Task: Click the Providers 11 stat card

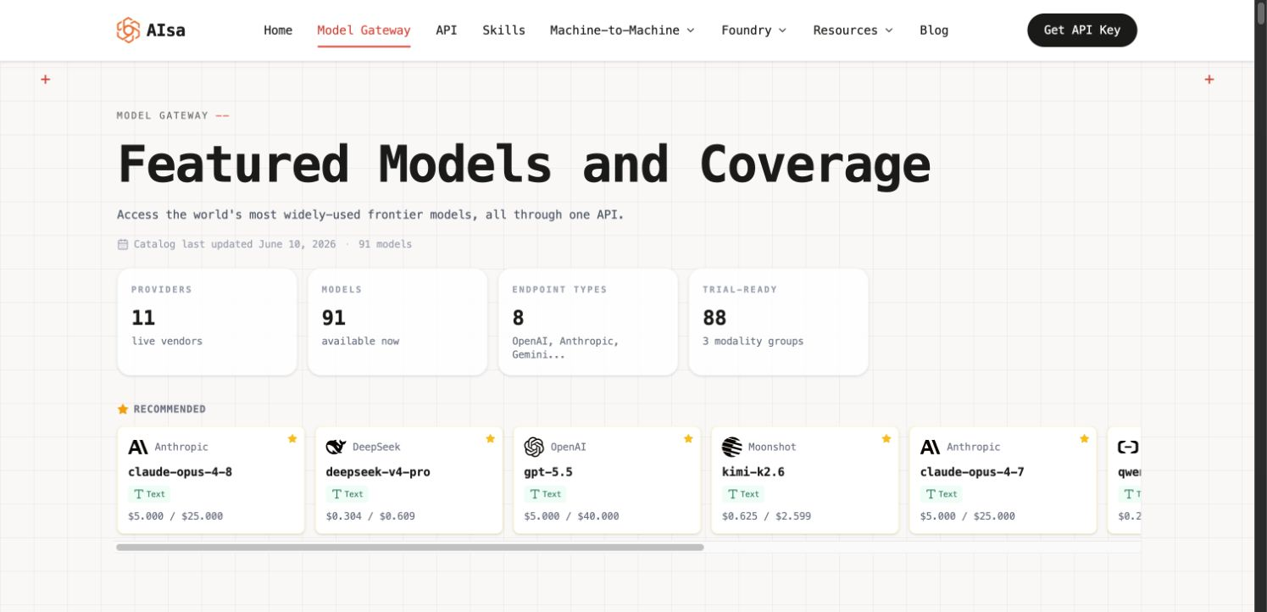Action: [x=208, y=322]
